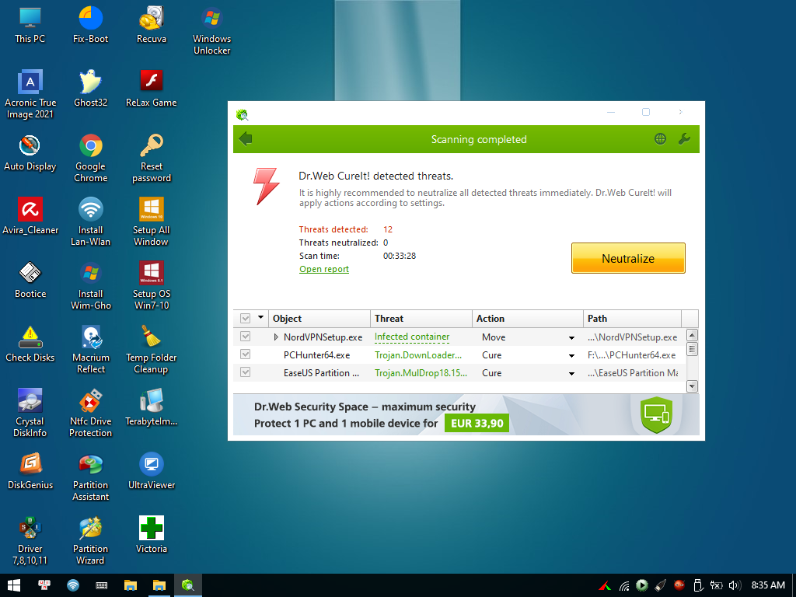
Task: Click the 8:35 AM system clock
Action: 768,585
